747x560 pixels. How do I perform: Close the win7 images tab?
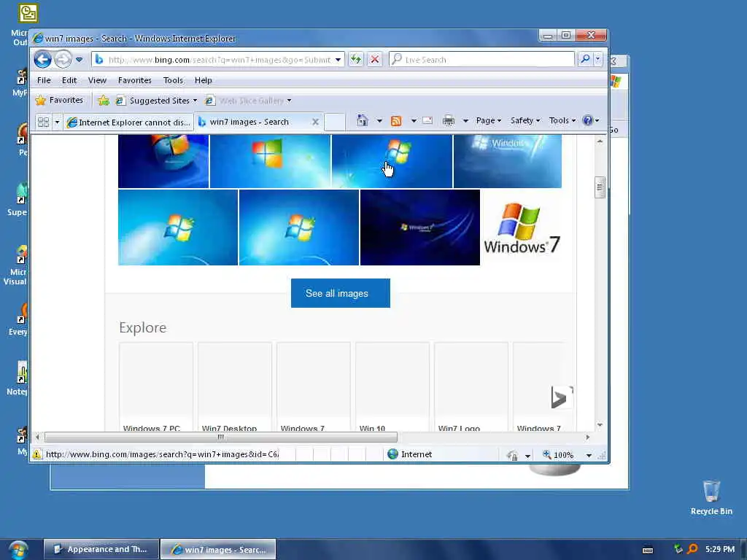pos(315,122)
